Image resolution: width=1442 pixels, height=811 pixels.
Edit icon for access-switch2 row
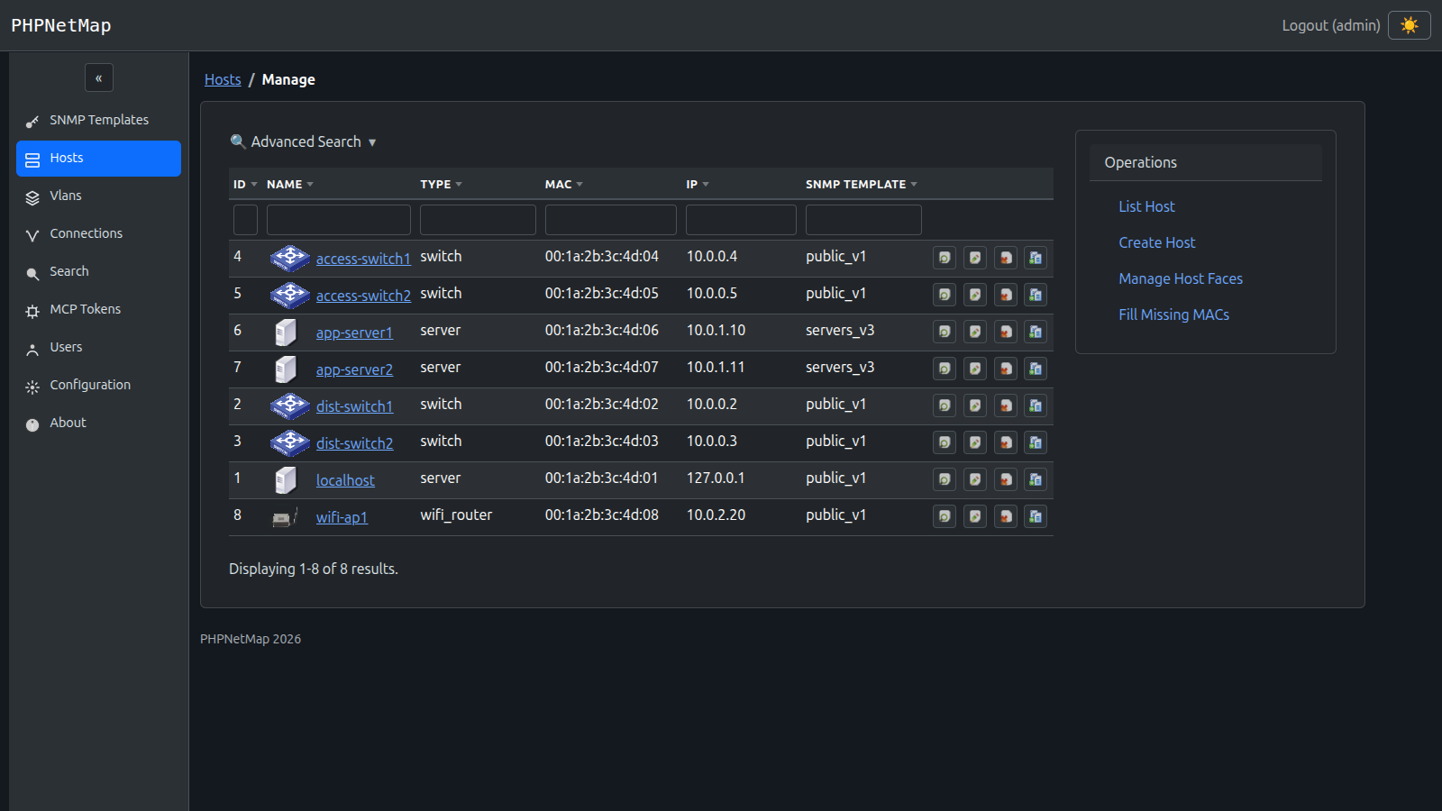click(x=975, y=295)
